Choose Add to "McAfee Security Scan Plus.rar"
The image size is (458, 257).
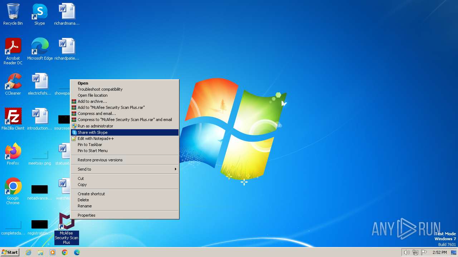(125, 107)
